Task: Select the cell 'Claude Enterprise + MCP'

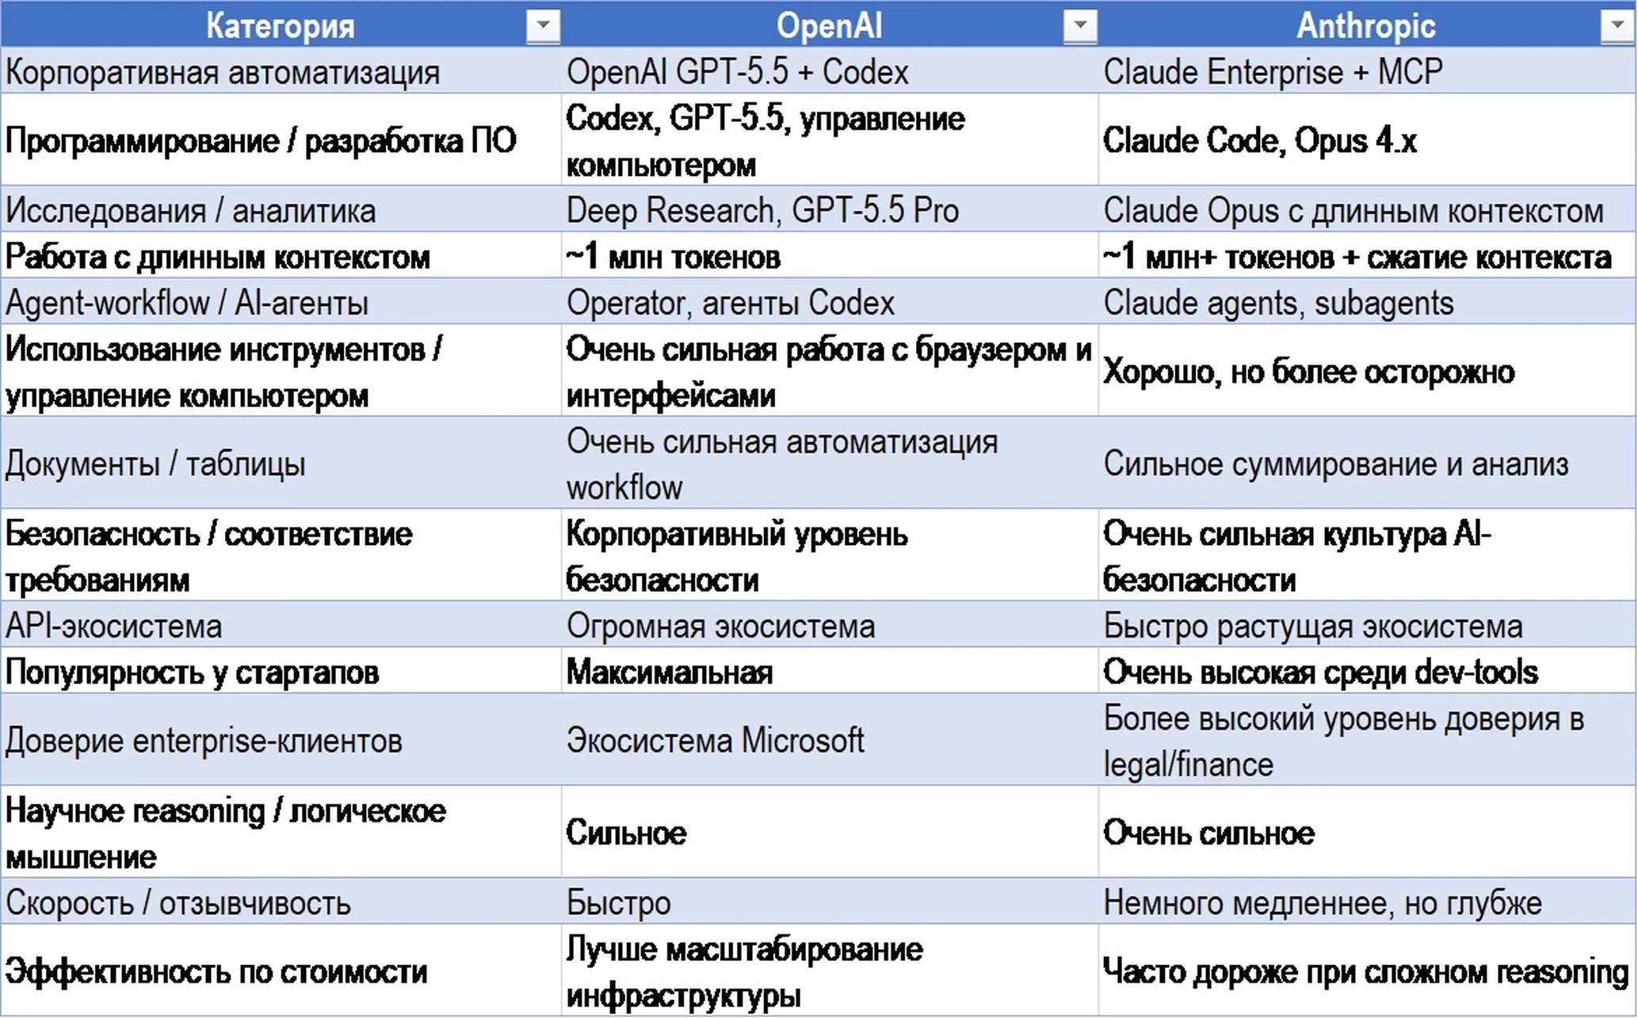Action: [1367, 71]
